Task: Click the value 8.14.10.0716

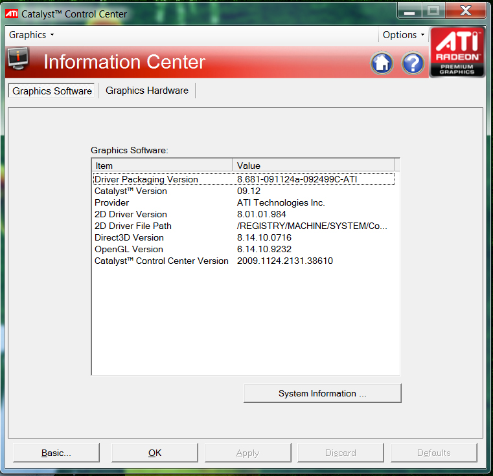Action: 264,237
